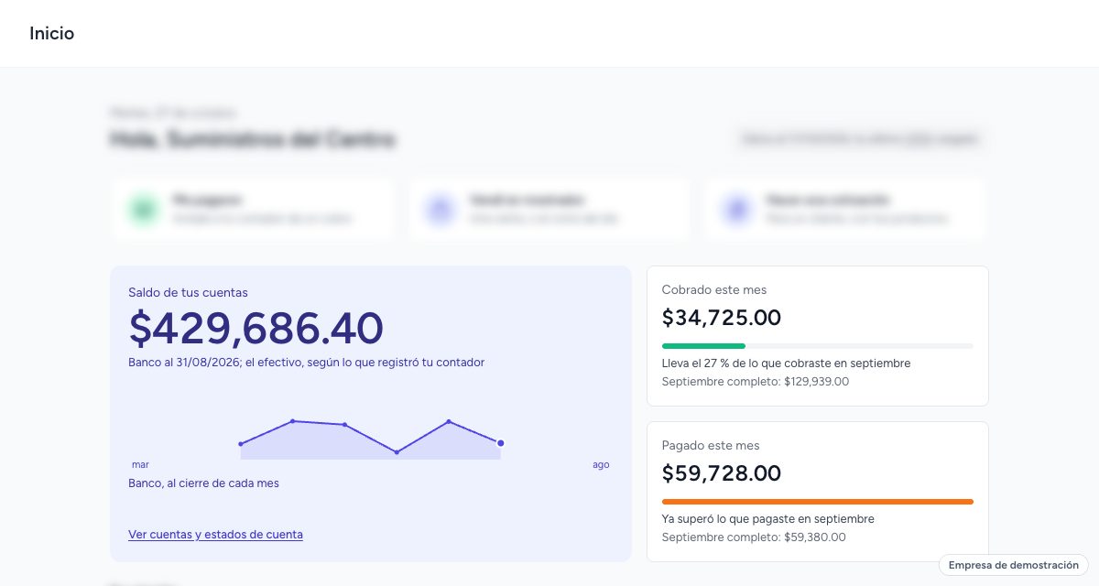Click the $34,725.00 collected amount
Screen dimensions: 1099x586
(722, 318)
